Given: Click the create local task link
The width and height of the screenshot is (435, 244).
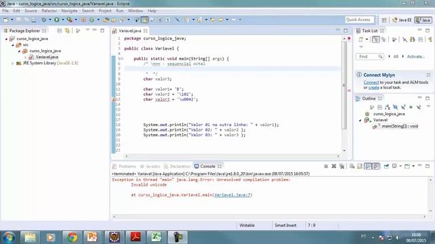Looking at the screenshot, I should pos(373,87).
